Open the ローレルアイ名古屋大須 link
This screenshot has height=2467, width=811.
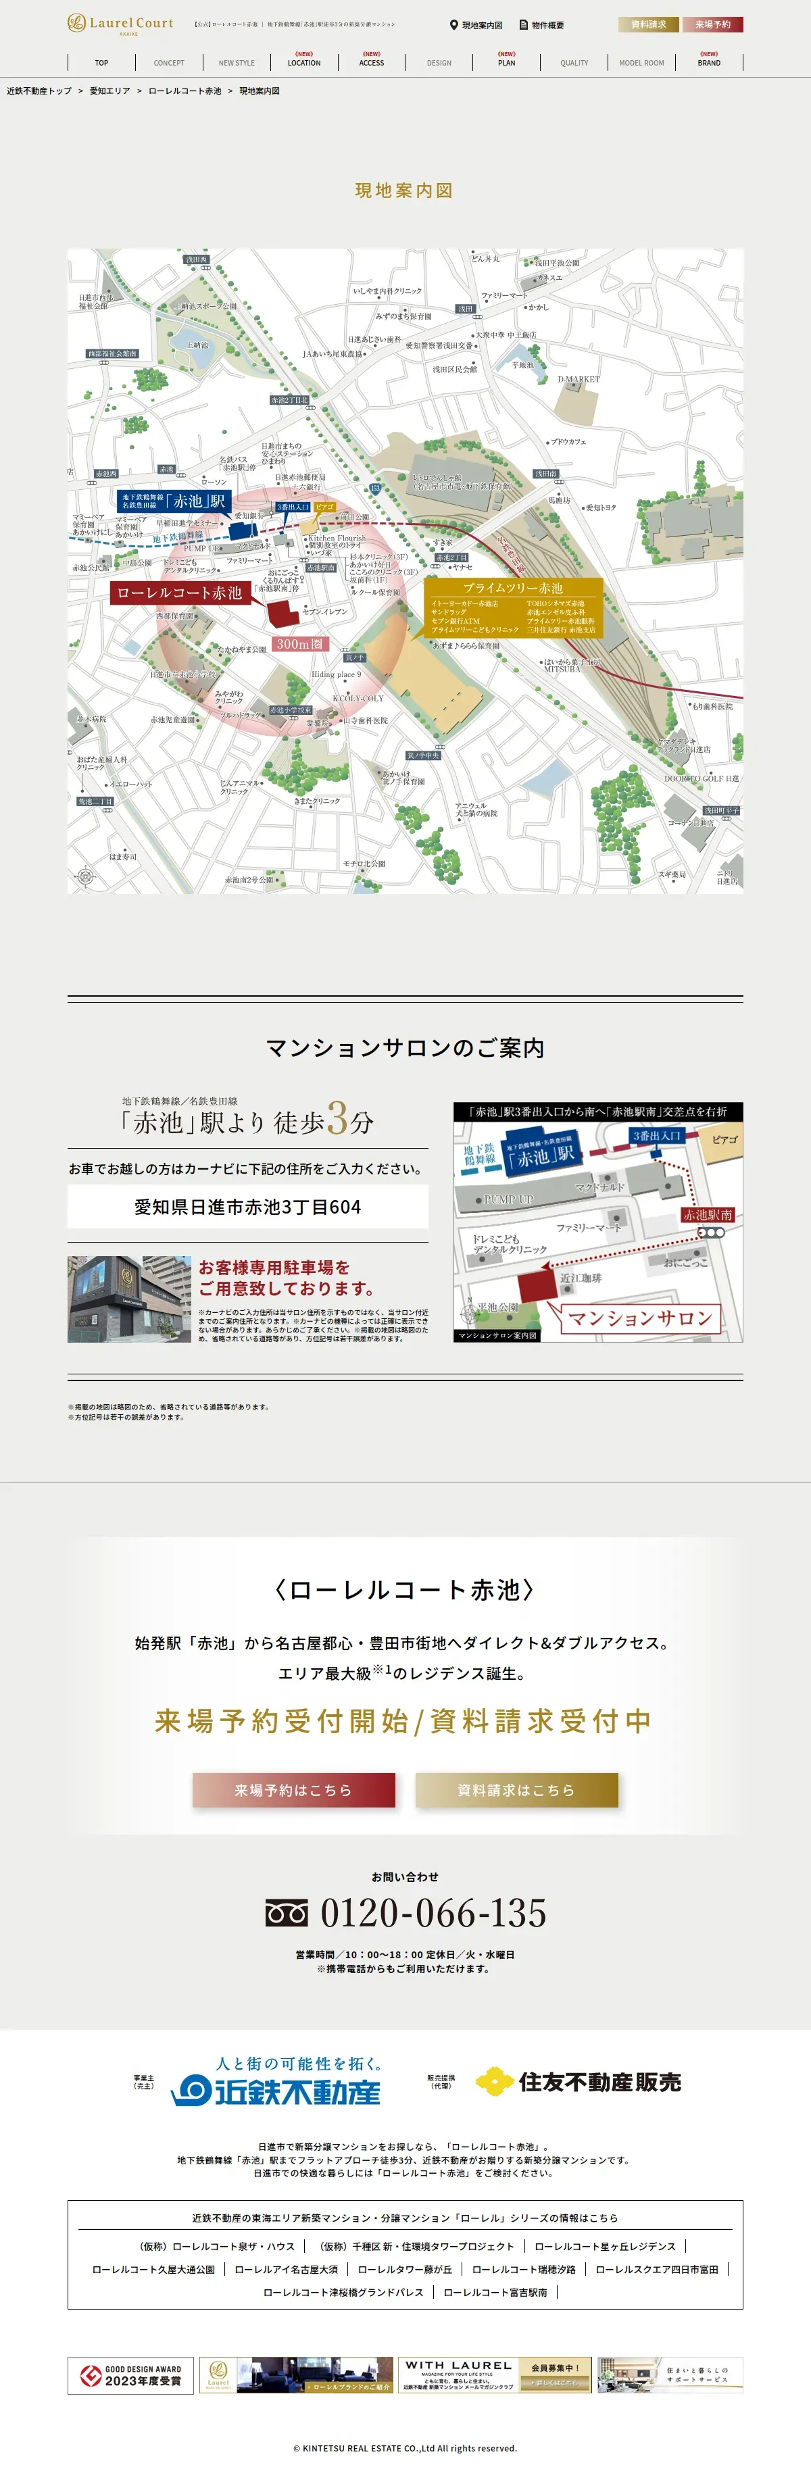coord(287,2269)
